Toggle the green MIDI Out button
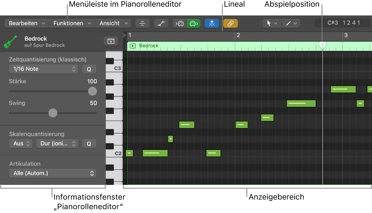 coord(194,23)
